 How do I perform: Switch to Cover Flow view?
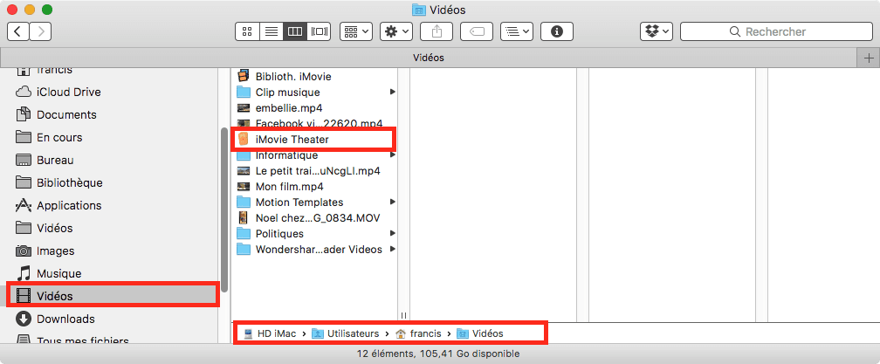[x=320, y=31]
